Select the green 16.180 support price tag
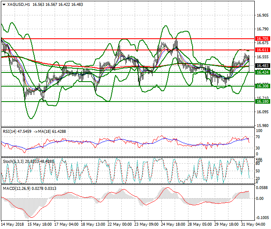 tap(262, 101)
